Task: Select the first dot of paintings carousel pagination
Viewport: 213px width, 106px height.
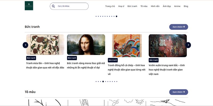Action: click(96, 82)
